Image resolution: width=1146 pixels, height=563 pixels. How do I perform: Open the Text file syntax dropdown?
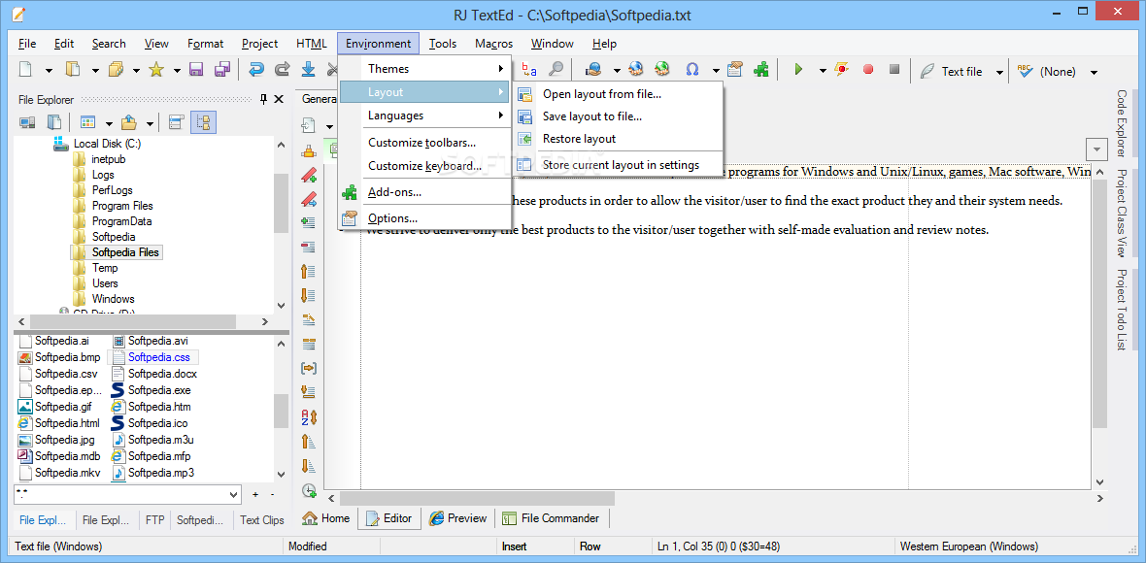tap(999, 72)
